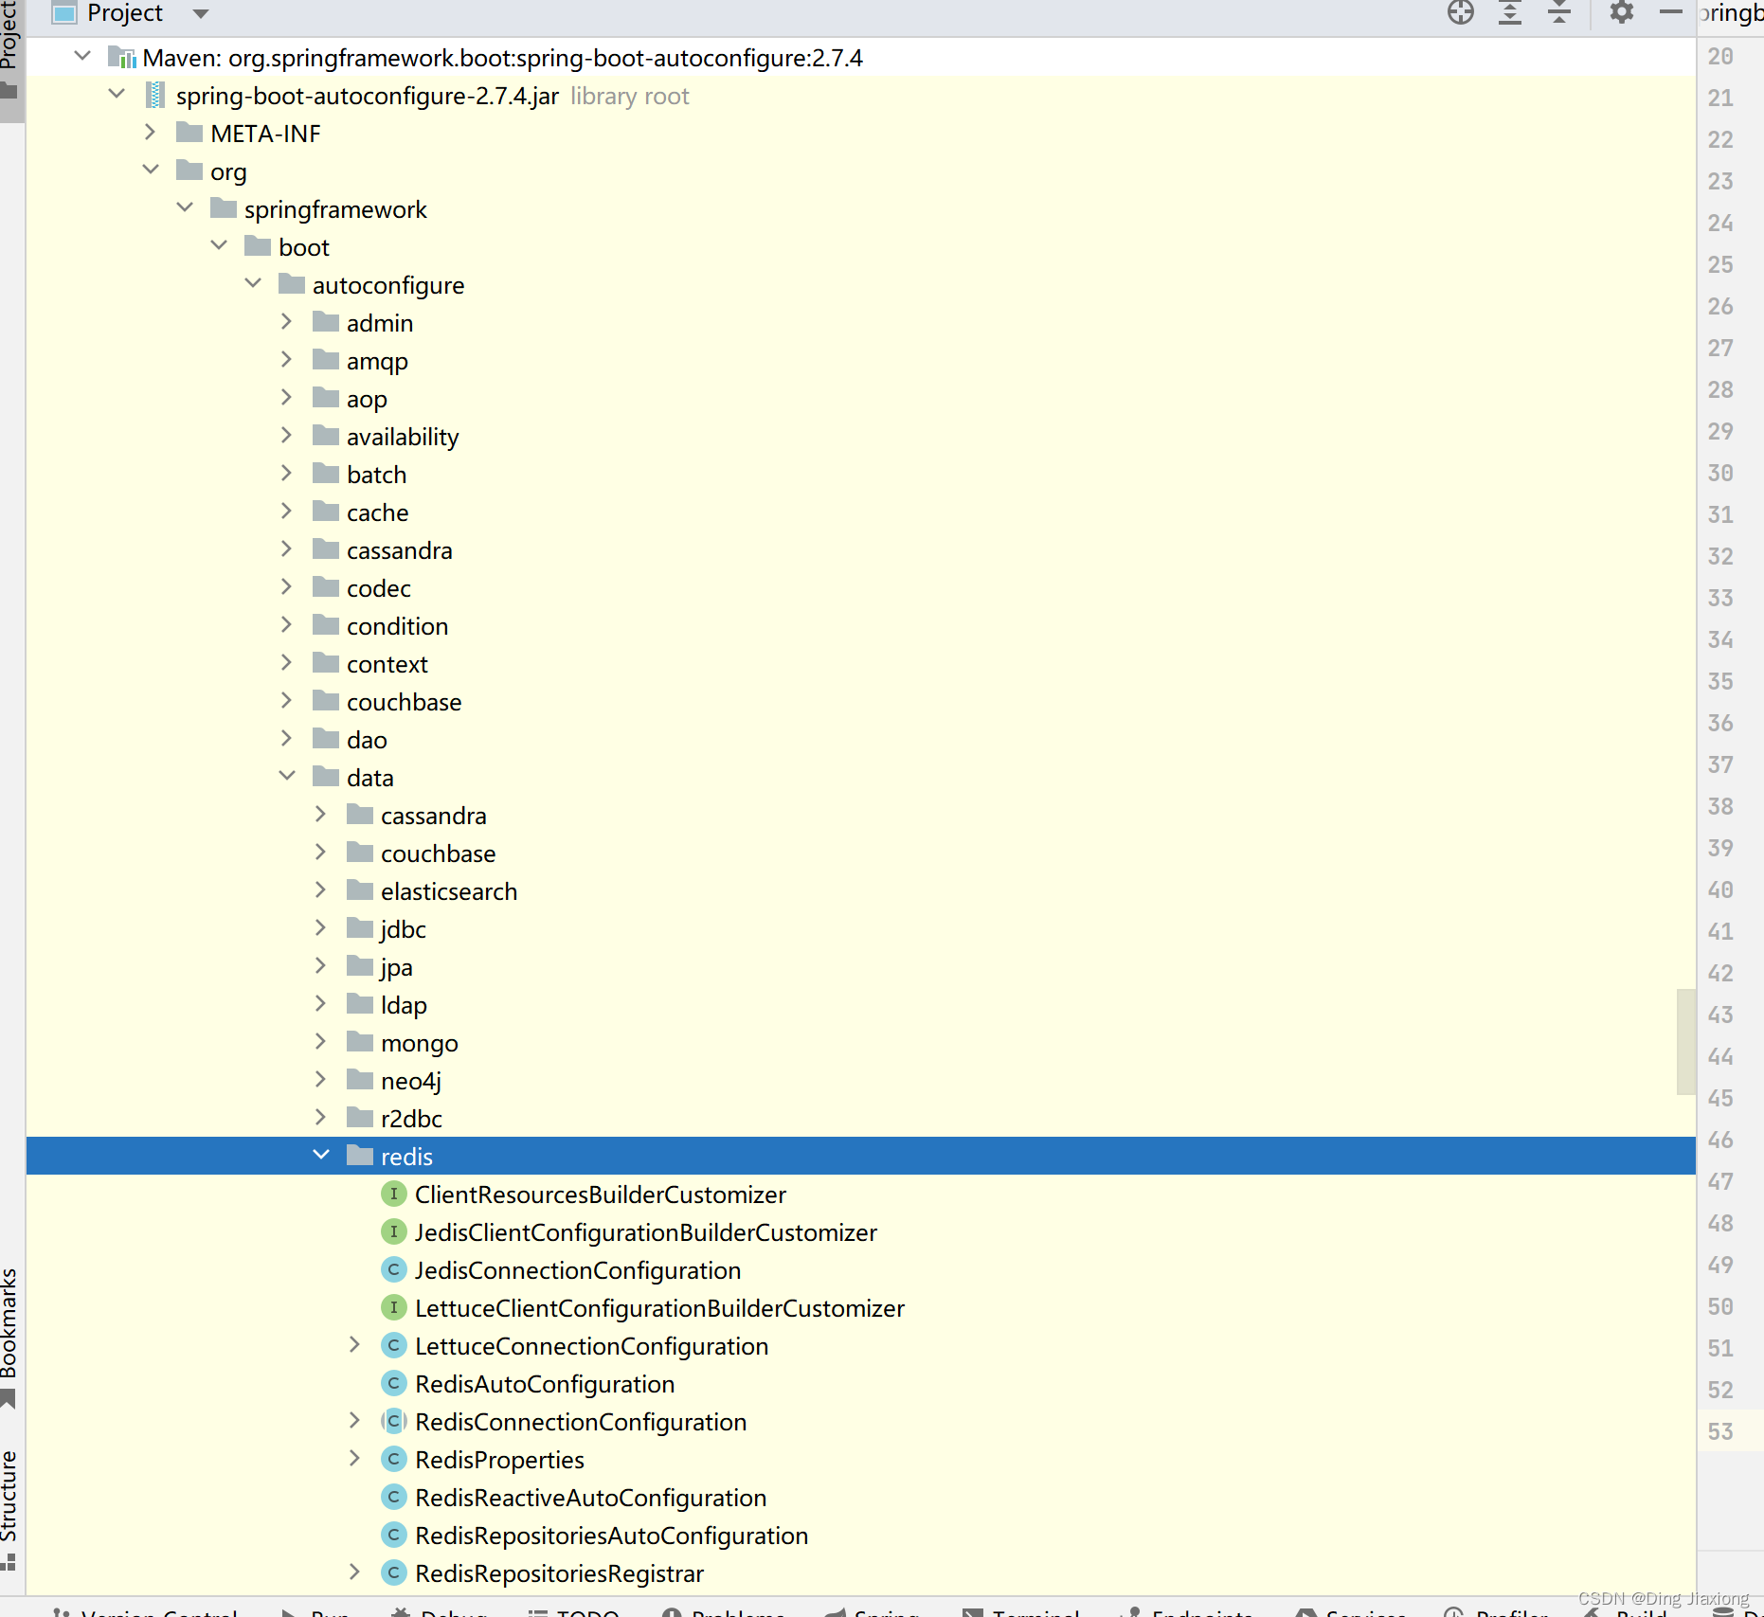Select the boot package label
Viewport: 1764px width, 1617px height.
(x=304, y=247)
